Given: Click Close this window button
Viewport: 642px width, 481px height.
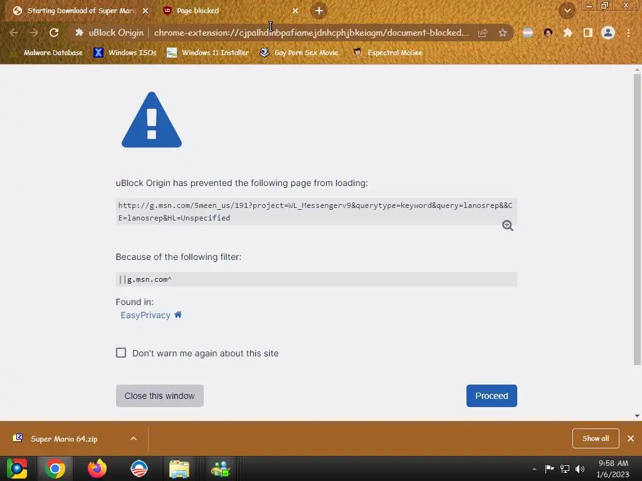Looking at the screenshot, I should pos(160,396).
